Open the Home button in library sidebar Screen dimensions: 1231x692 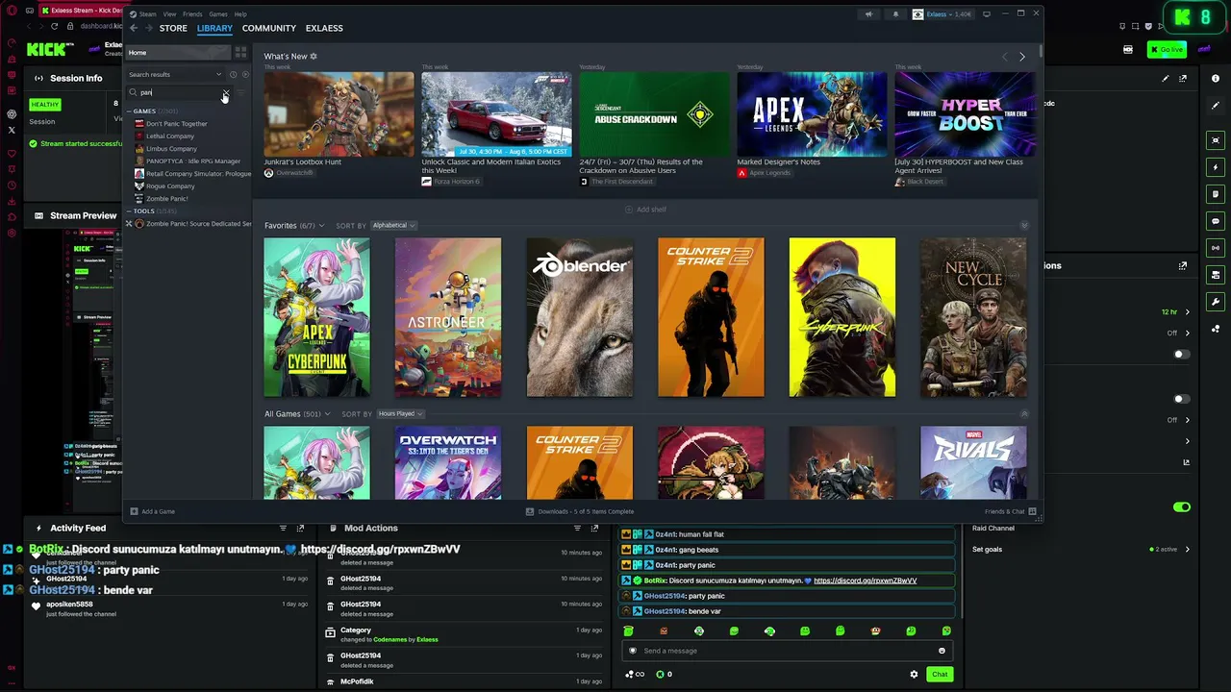178,53
